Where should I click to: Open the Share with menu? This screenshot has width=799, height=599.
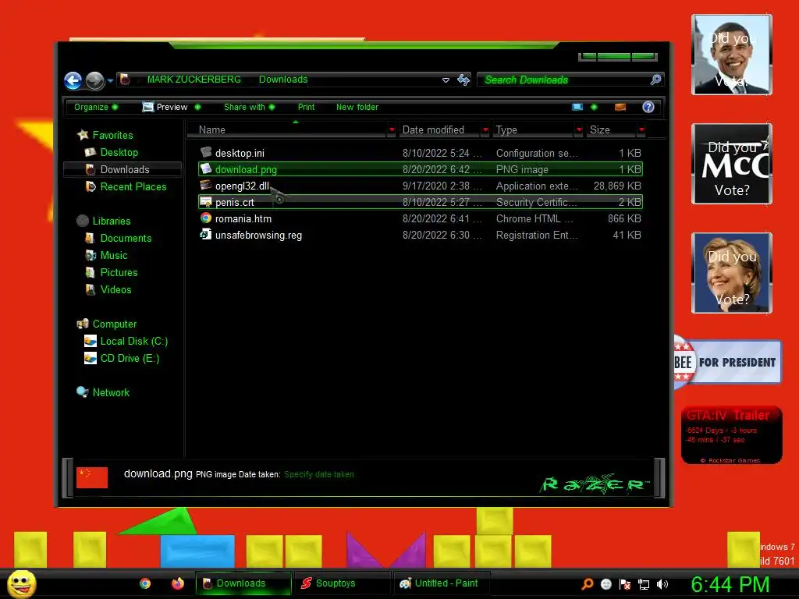(x=249, y=107)
